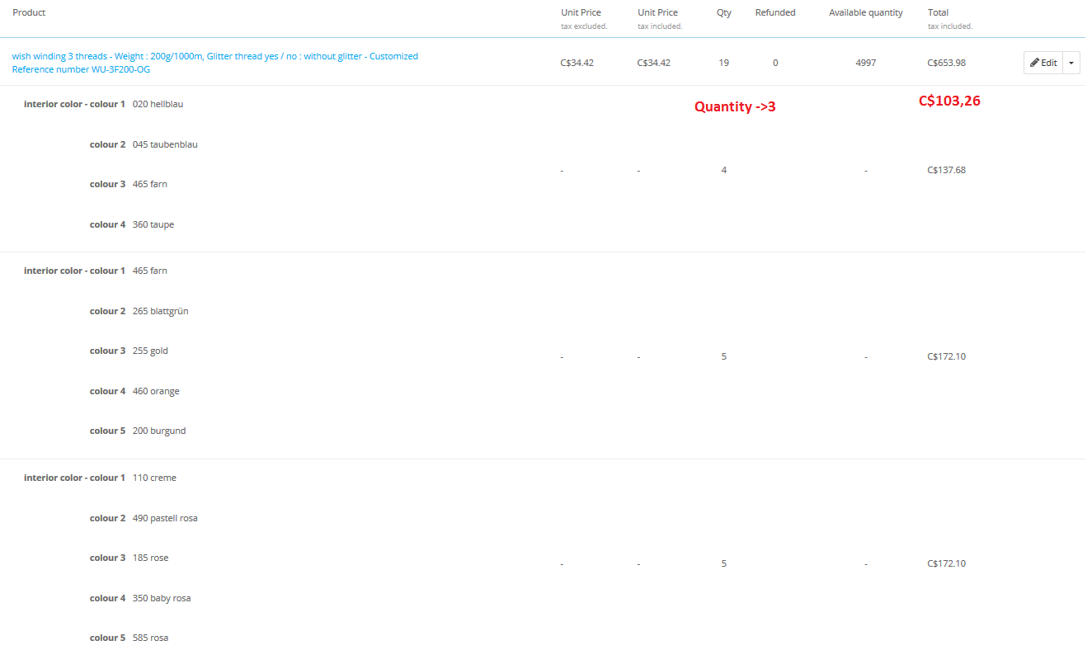Open the wish winding 3 threads product link

[214, 56]
